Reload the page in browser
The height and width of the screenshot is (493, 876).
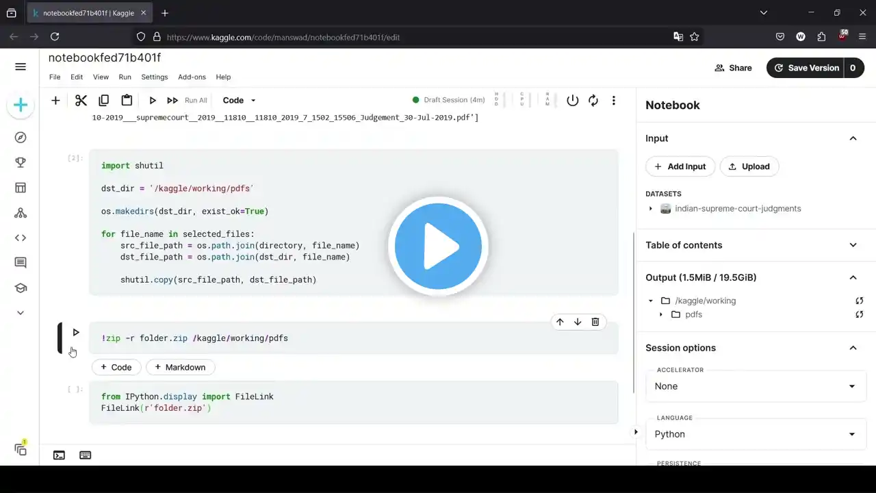pyautogui.click(x=55, y=37)
